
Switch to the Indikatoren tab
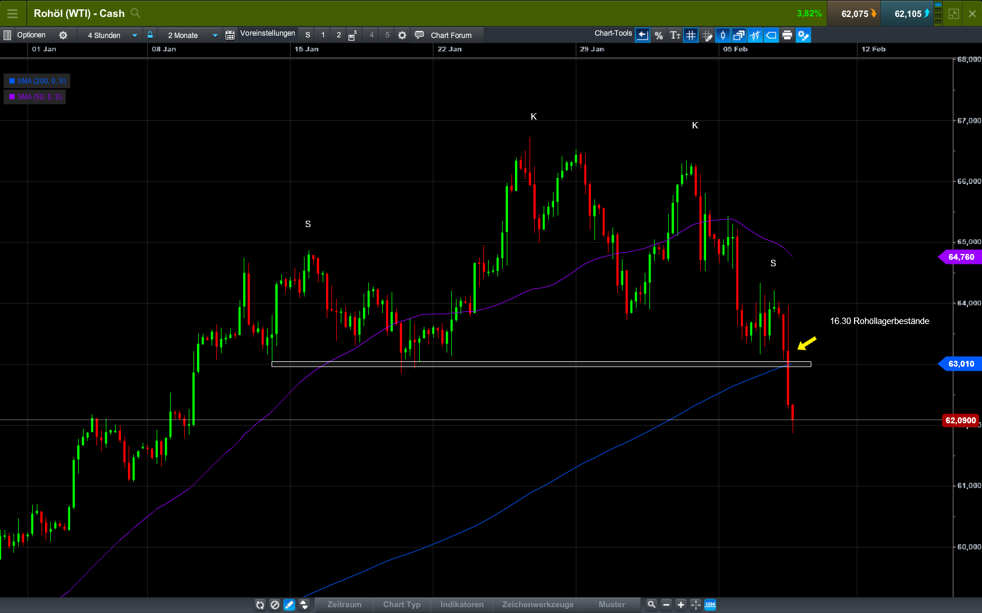tap(461, 605)
